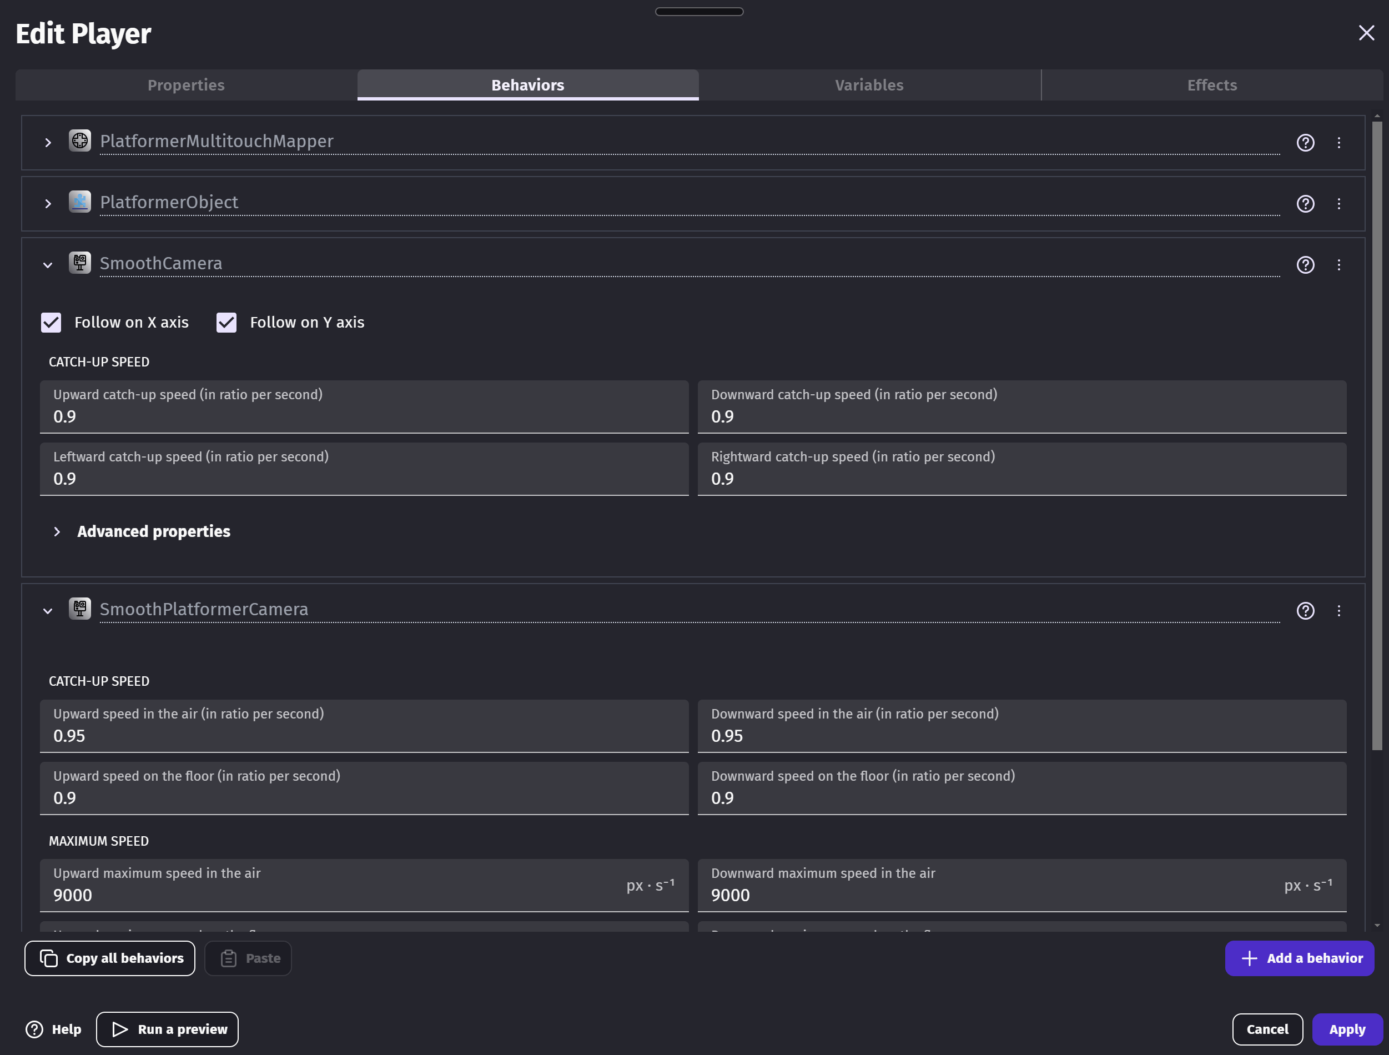The image size is (1389, 1055).
Task: Click the SmoothPlatformerCamera behavior icon
Action: point(80,609)
